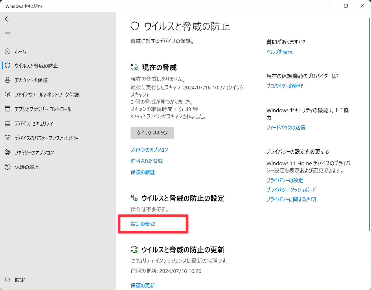Click the large shield icon in page header
Screen dimensions: 371x290
[x=135, y=26]
